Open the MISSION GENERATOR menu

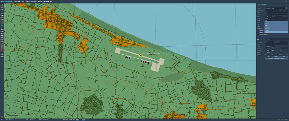44,1
